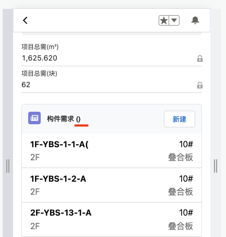Click lock icon beside 项目总需(块)
This screenshot has width=226, height=237.
point(200,85)
